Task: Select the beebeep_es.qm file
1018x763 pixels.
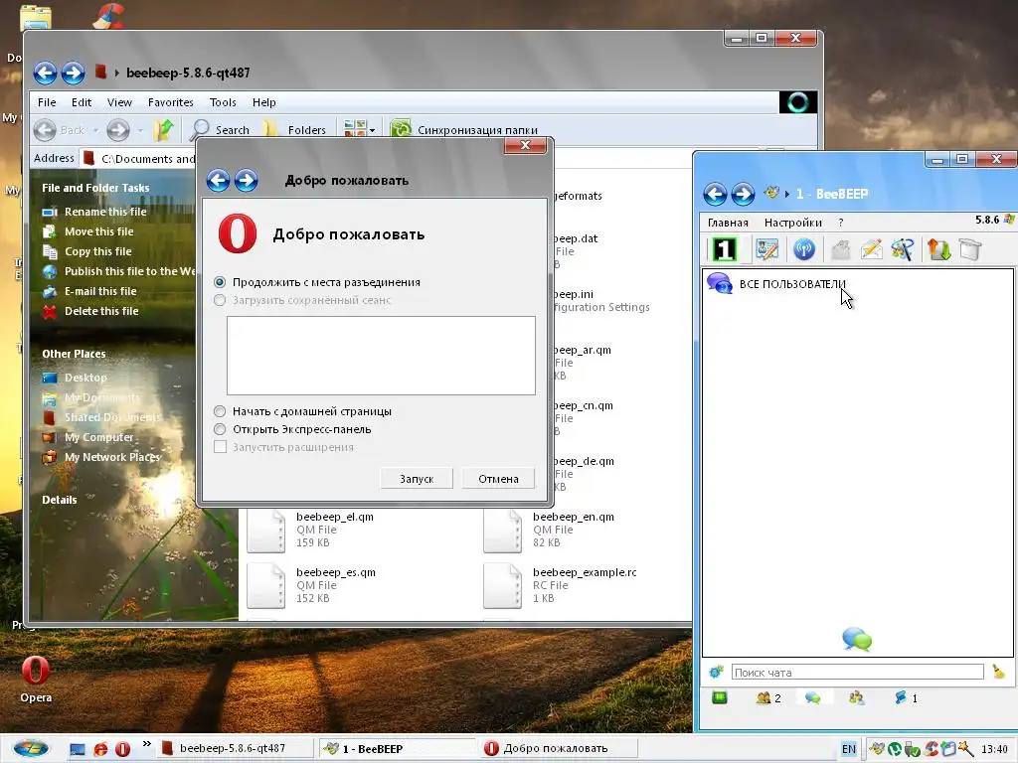Action: (x=311, y=586)
